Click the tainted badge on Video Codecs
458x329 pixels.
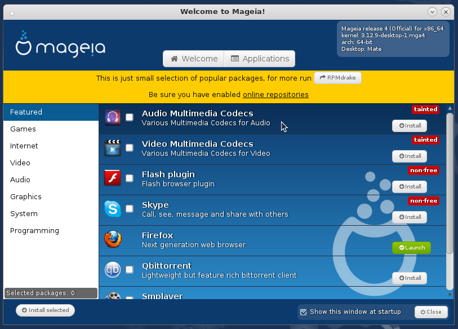425,139
